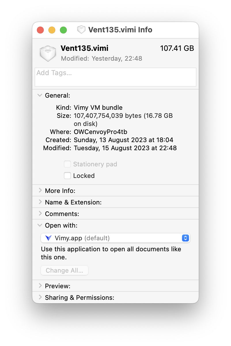Image resolution: width=231 pixels, height=346 pixels.
Task: Enable the Locked checkbox
Action: pyautogui.click(x=67, y=176)
